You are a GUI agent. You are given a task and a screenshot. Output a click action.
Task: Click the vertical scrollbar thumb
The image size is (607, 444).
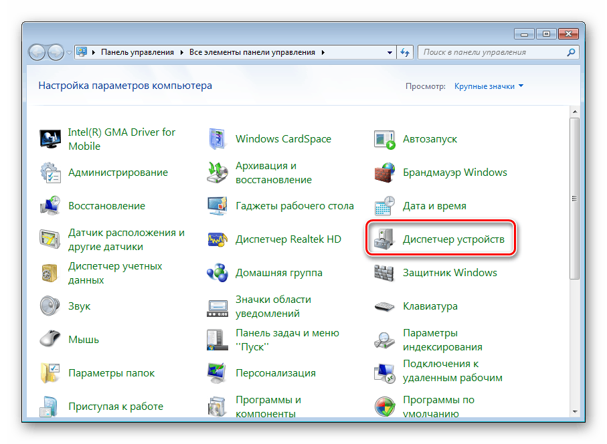[x=575, y=199]
